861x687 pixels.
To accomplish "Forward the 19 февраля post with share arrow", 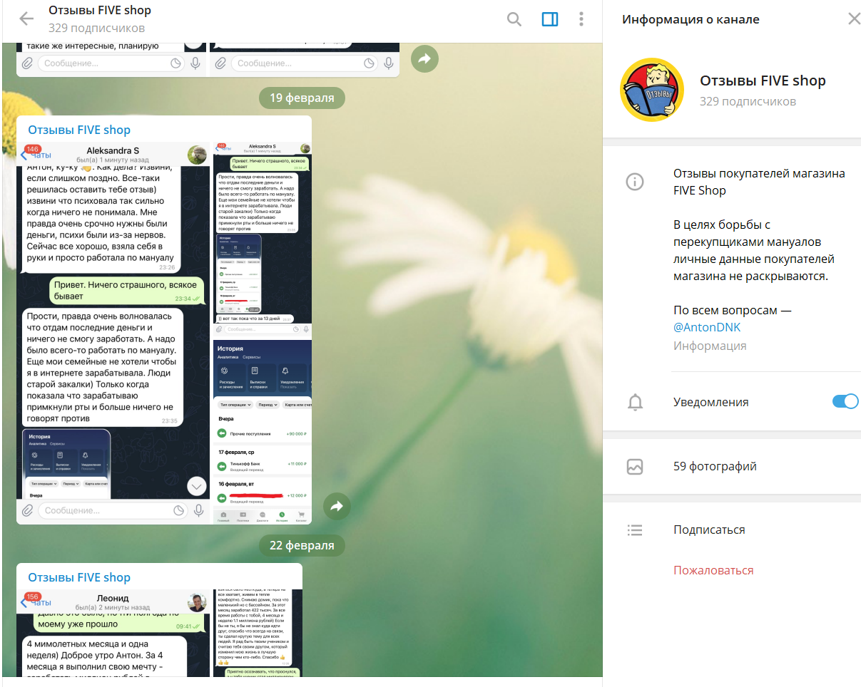I will click(x=337, y=506).
